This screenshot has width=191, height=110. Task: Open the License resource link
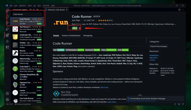point(152,60)
